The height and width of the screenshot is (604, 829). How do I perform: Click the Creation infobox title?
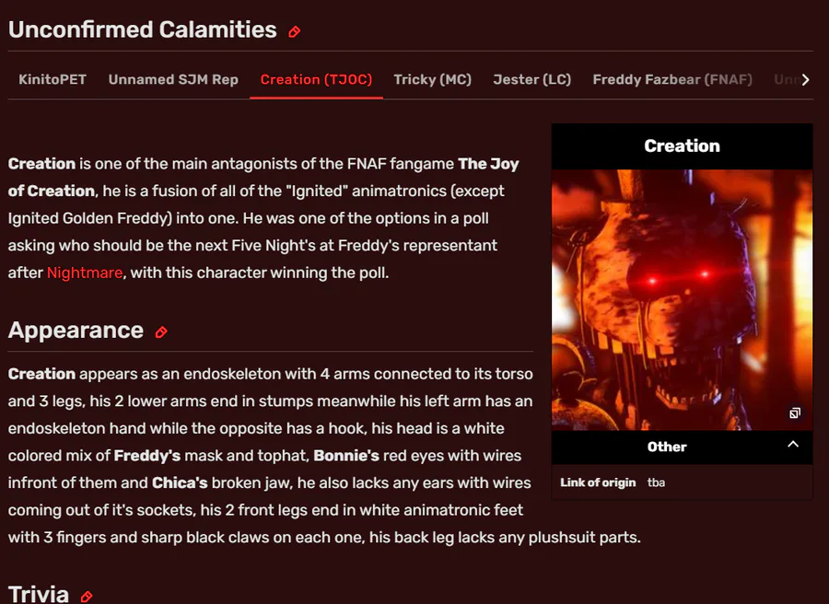click(x=682, y=145)
